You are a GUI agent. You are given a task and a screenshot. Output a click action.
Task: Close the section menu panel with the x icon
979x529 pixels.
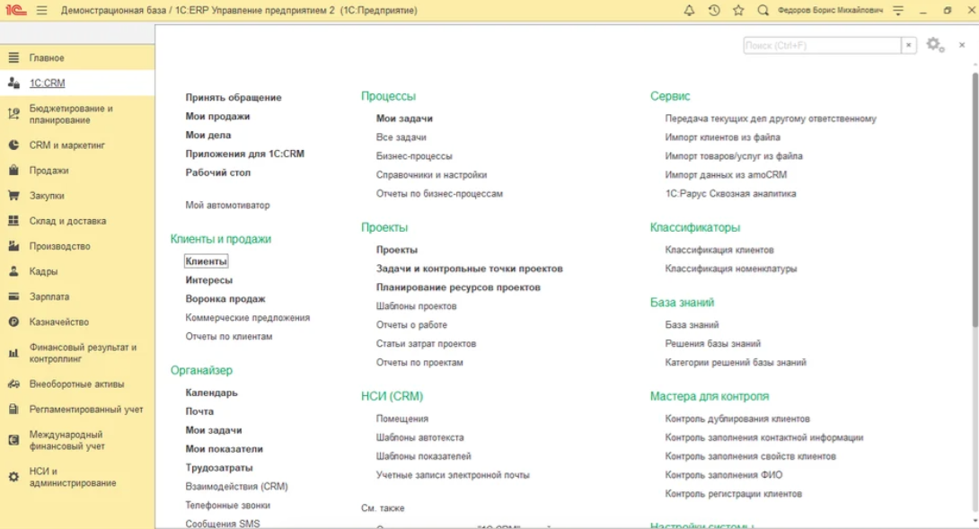tap(962, 45)
